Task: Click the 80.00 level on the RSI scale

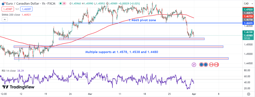Action: pos(247,70)
